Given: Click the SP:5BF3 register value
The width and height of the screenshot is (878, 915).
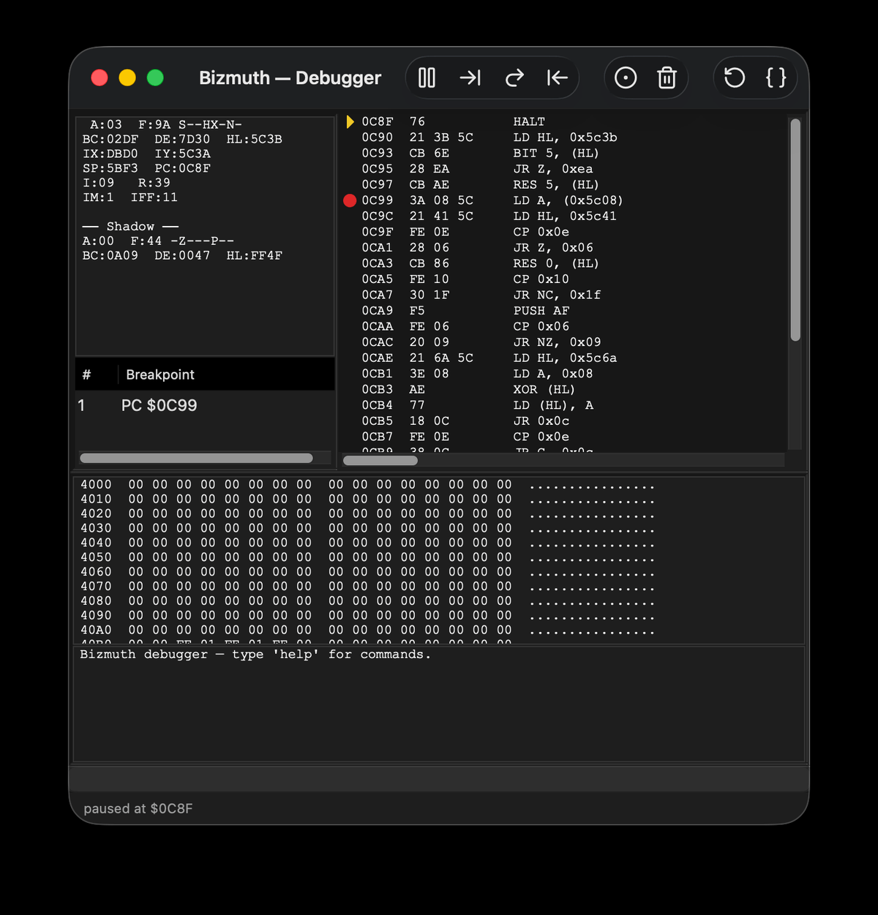Looking at the screenshot, I should tap(110, 168).
